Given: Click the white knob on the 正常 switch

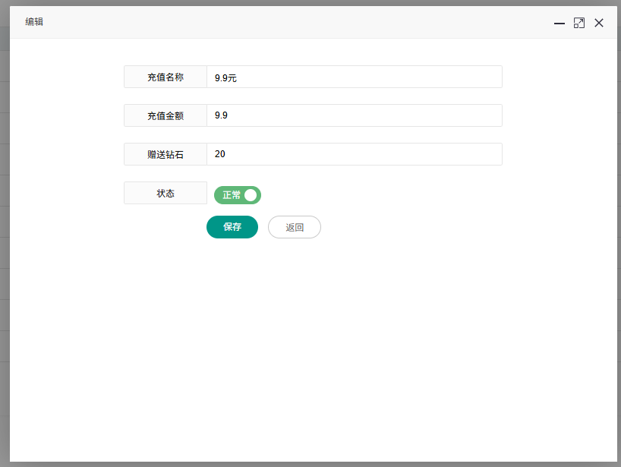Looking at the screenshot, I should pyautogui.click(x=251, y=195).
